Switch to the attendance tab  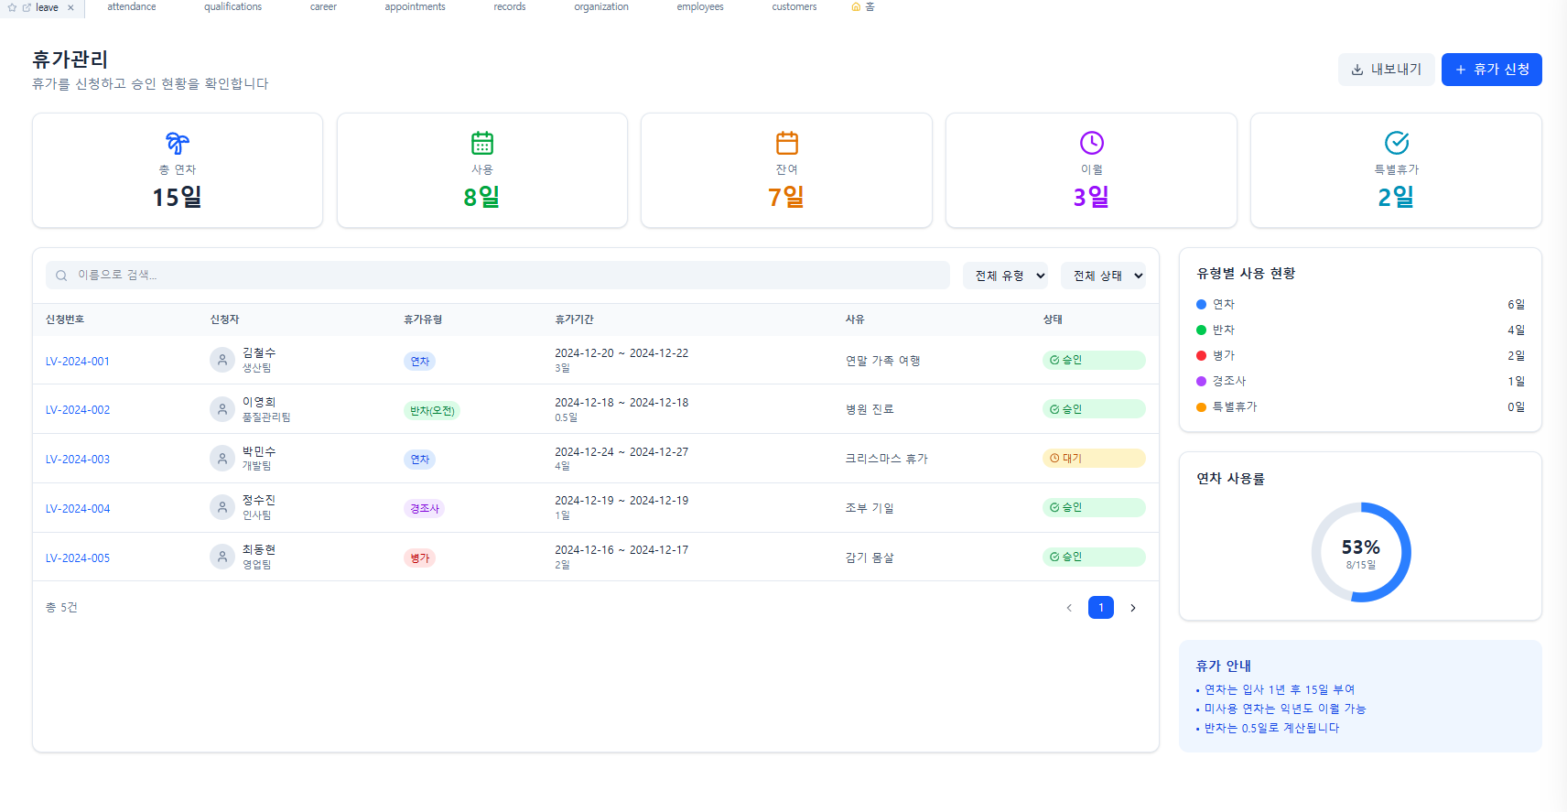pos(132,6)
